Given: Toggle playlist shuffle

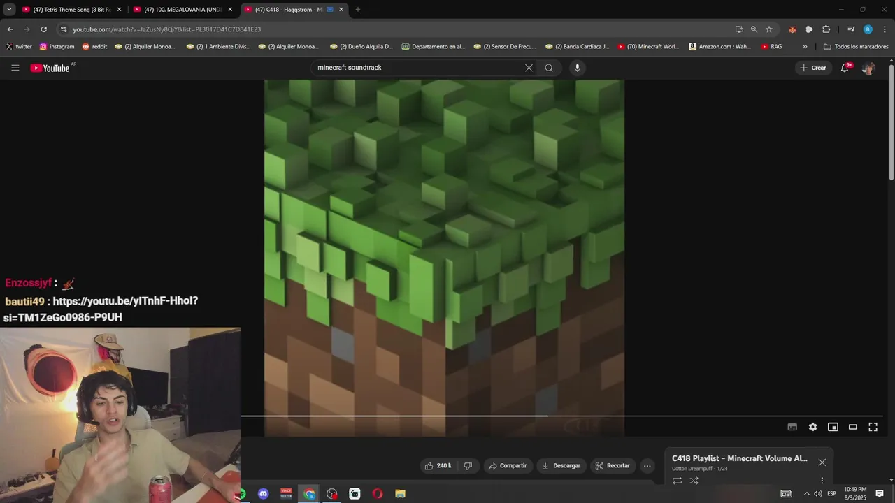Looking at the screenshot, I should point(694,481).
